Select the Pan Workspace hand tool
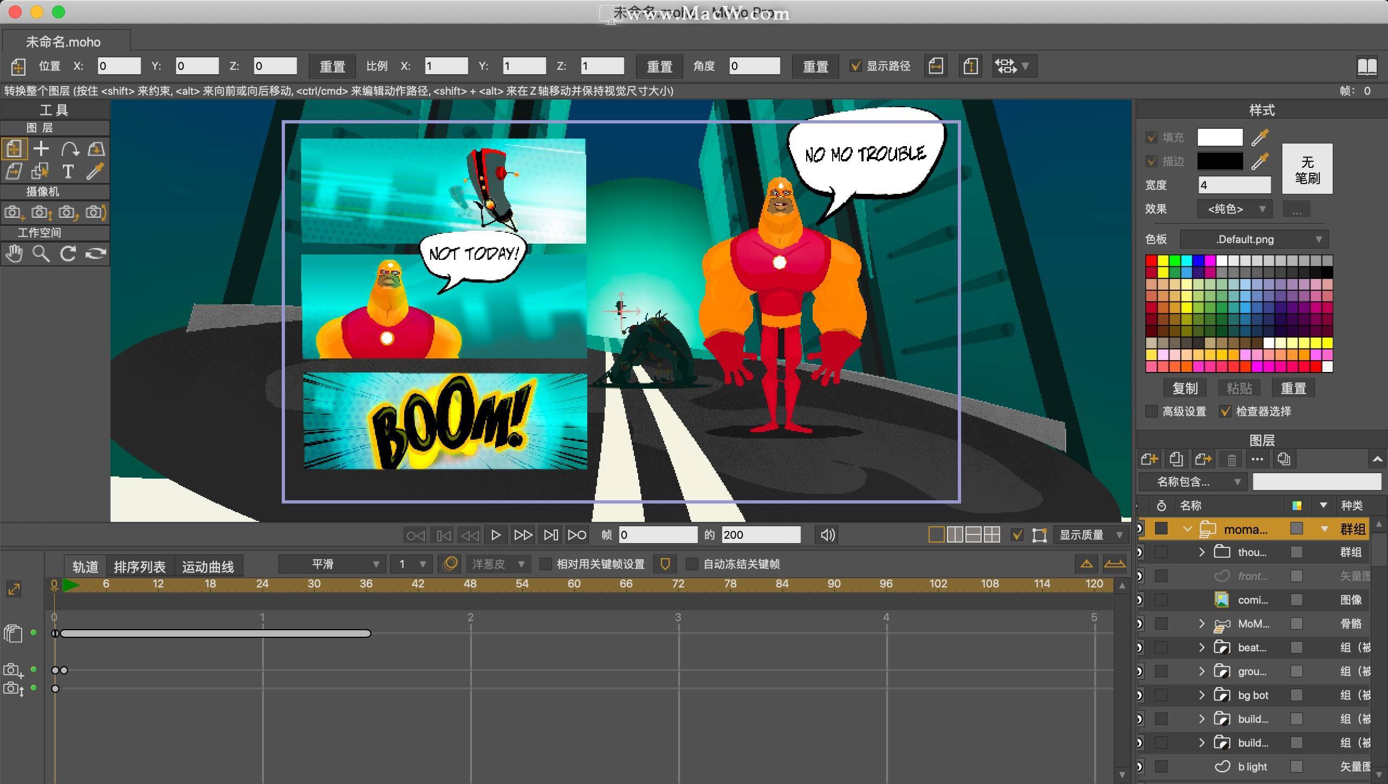Image resolution: width=1388 pixels, height=784 pixels. point(15,253)
